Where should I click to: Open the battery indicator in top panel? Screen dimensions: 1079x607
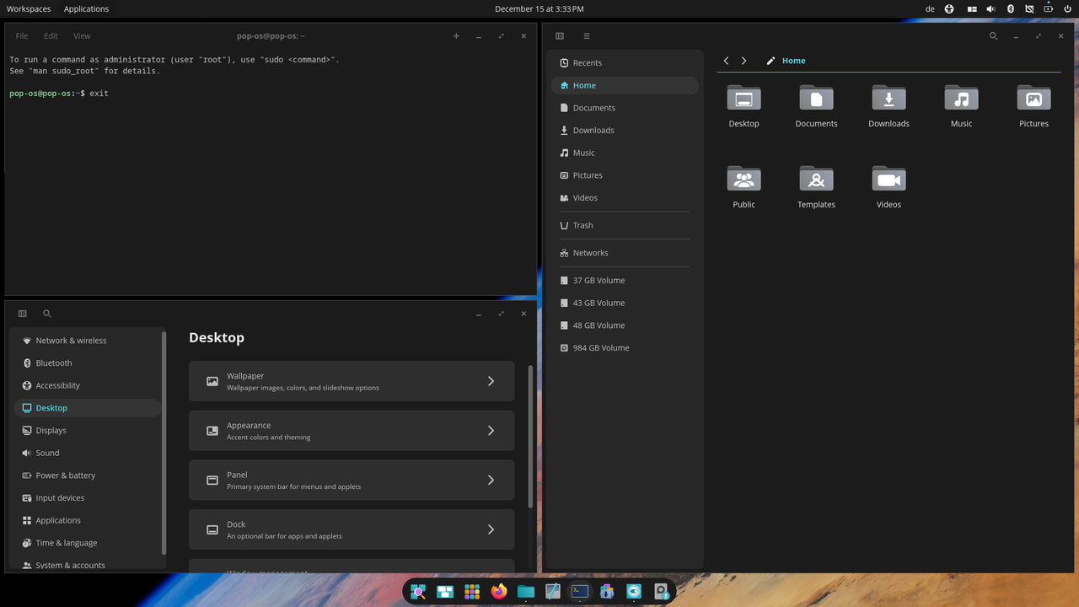[x=1049, y=8]
